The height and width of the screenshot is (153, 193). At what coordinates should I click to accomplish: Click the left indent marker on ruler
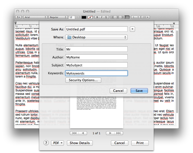[x=16, y=23]
